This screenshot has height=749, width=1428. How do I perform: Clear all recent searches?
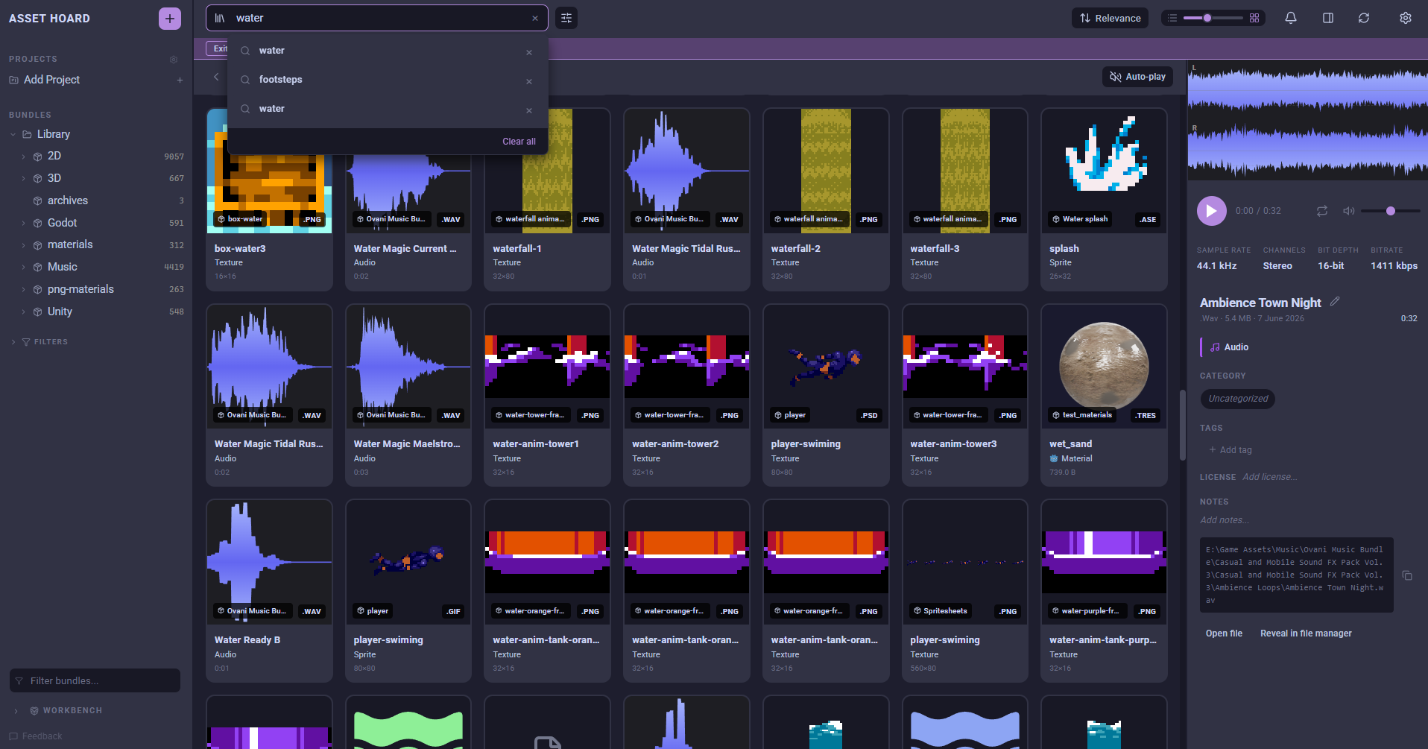point(519,142)
